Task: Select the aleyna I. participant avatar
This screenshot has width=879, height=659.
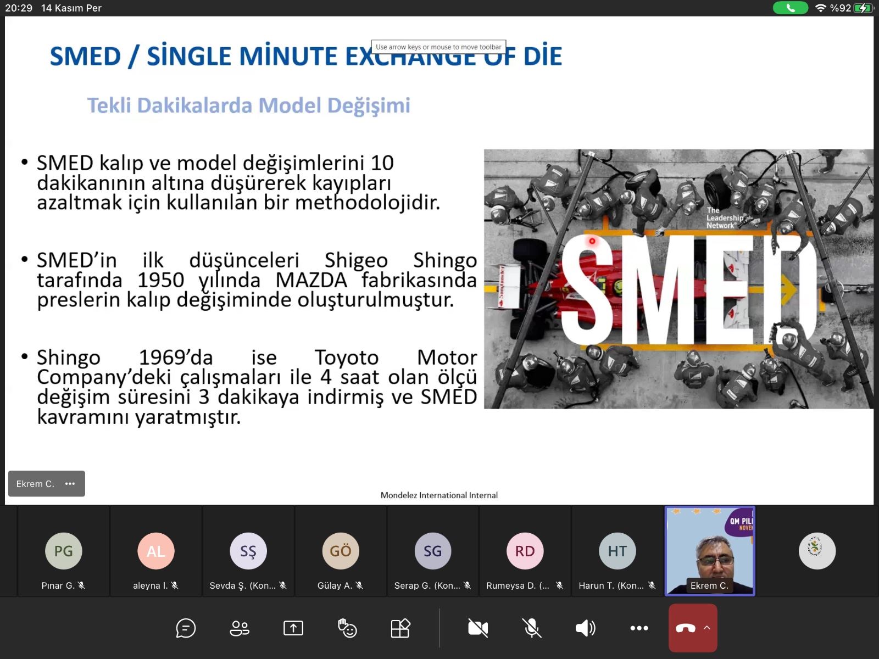Action: (156, 551)
